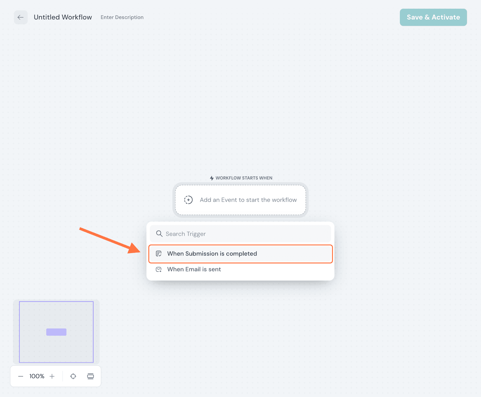Click the lightning bolt icon above trigger

point(212,178)
